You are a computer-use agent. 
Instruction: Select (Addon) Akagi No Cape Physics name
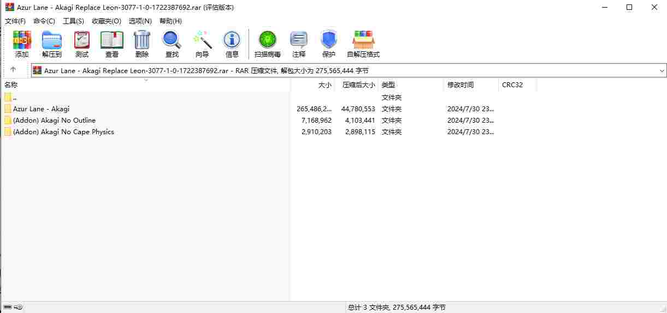click(63, 131)
